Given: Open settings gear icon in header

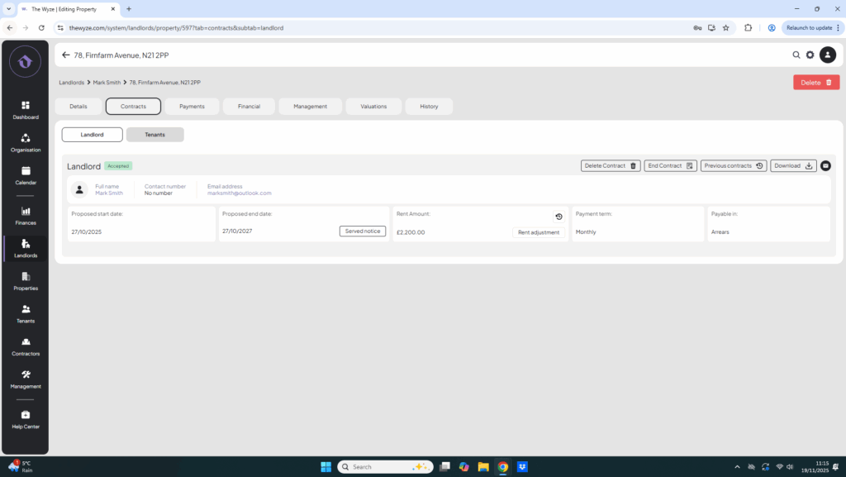Looking at the screenshot, I should click(x=810, y=55).
